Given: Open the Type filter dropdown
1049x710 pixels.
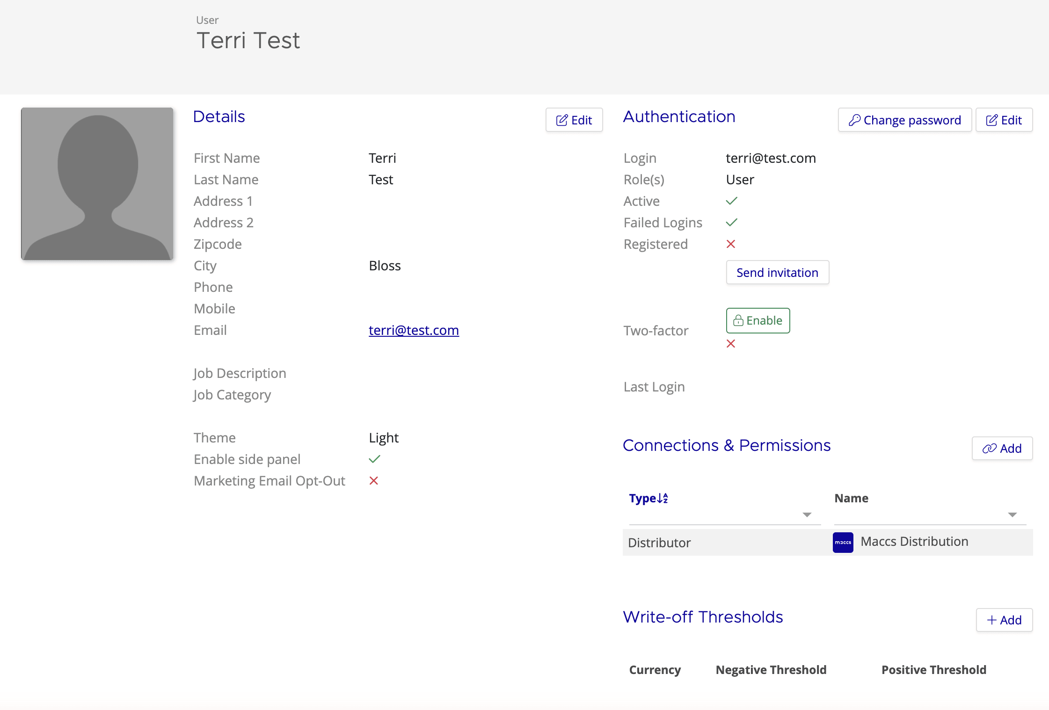Looking at the screenshot, I should click(807, 514).
